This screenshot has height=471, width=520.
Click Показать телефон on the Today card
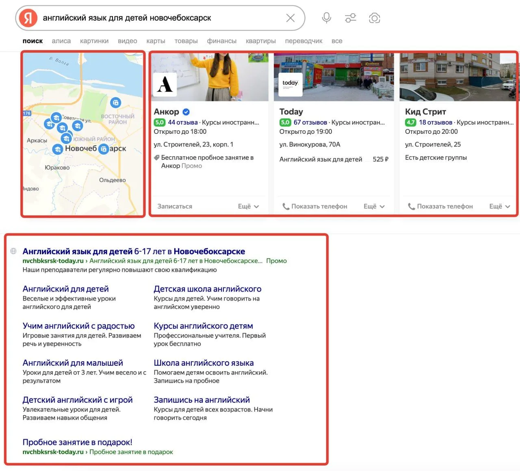click(x=315, y=206)
